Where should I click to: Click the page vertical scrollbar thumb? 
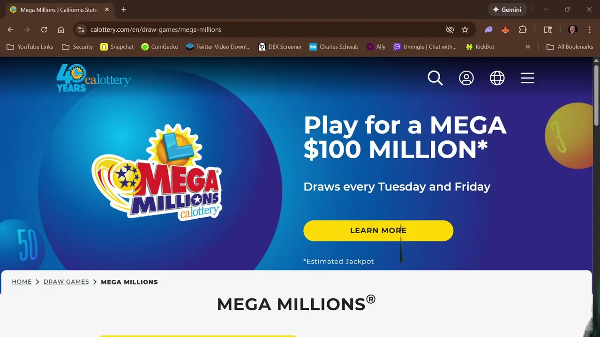(x=596, y=96)
